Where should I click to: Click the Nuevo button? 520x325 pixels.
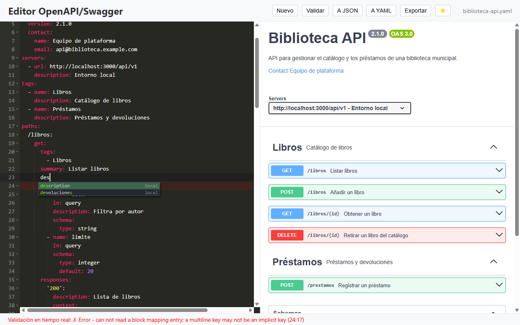[285, 11]
